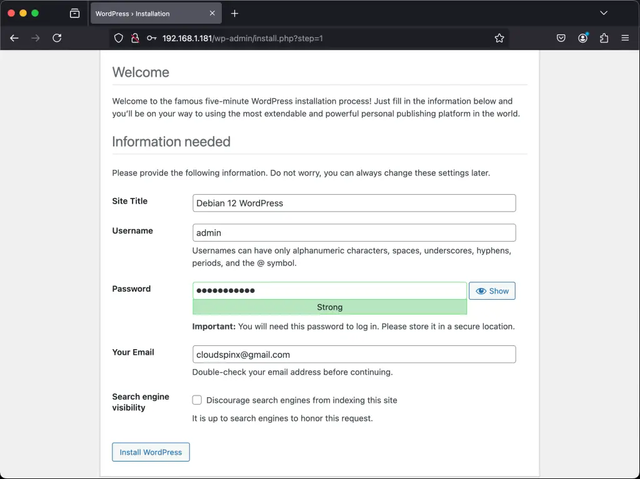Select the WordPress Installation browser tab

click(x=150, y=12)
